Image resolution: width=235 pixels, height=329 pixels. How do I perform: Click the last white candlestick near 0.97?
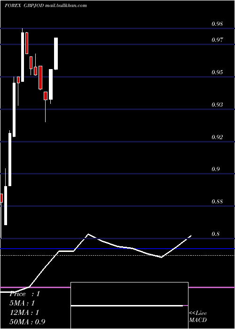pos(56,54)
